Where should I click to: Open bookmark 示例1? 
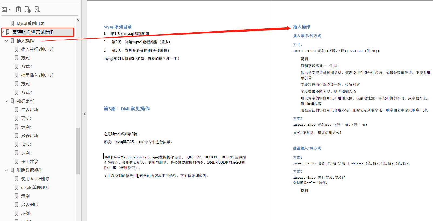point(26,213)
